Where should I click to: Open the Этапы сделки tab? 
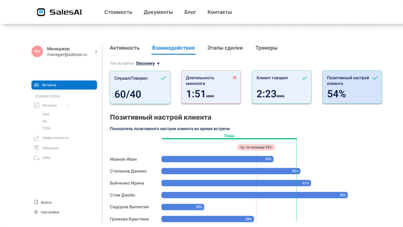225,48
